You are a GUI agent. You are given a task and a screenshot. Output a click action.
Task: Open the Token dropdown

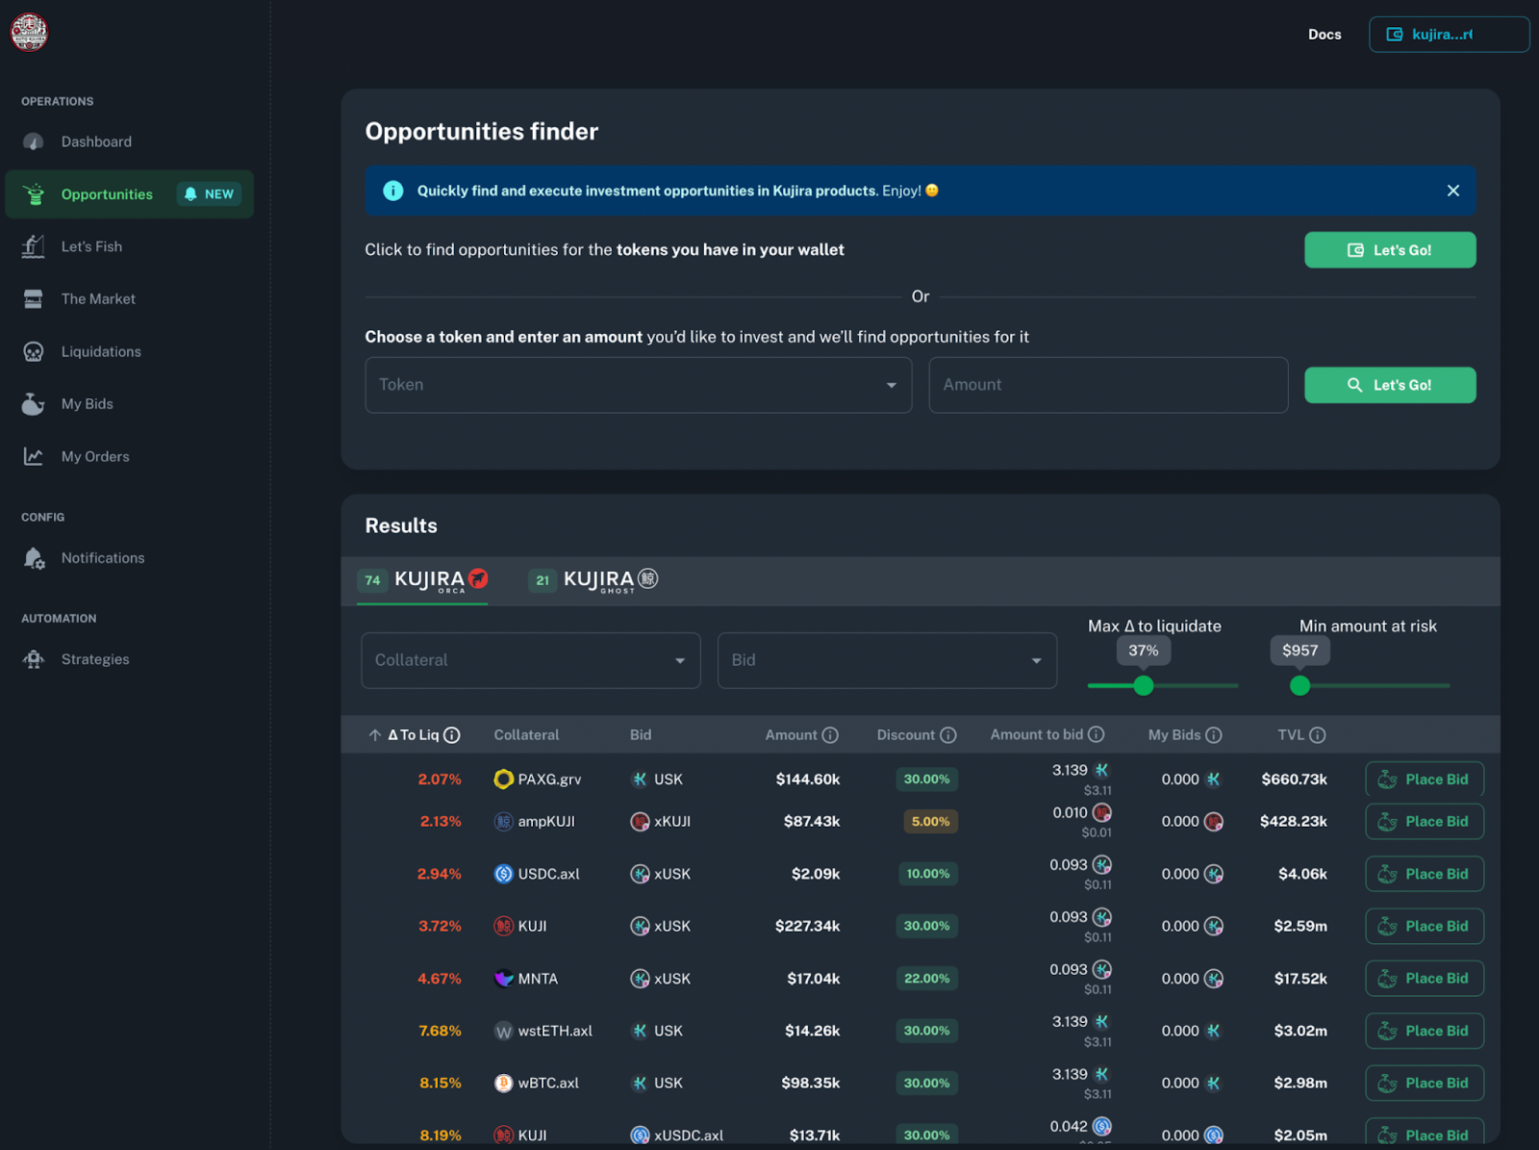point(638,385)
